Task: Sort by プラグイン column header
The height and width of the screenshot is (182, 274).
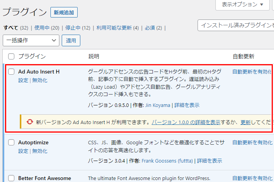Action: tap(32, 56)
